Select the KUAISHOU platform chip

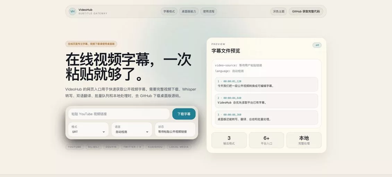coord(155,147)
